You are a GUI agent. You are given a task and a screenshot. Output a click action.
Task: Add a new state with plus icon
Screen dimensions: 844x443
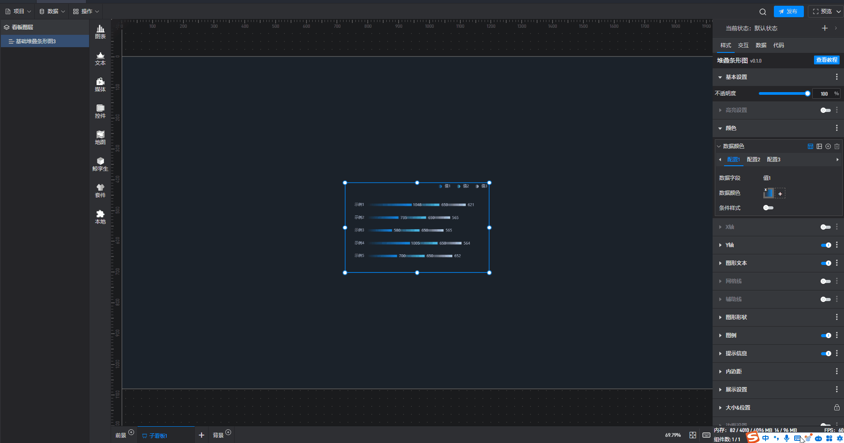pos(825,28)
